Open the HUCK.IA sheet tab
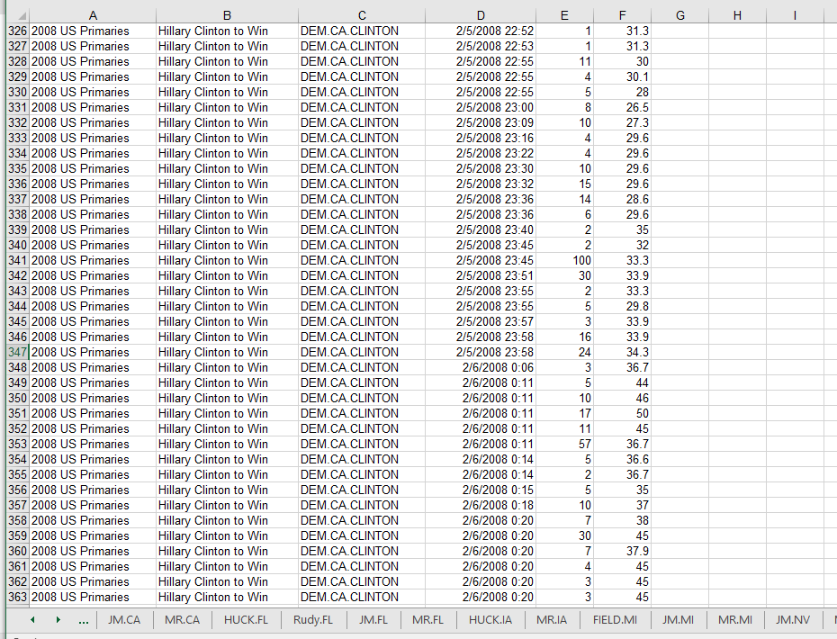Screen dimensions: 837x639 490,620
